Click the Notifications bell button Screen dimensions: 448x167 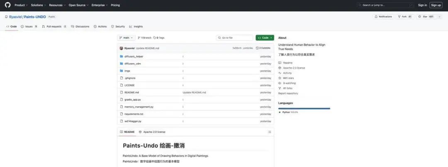point(383,17)
